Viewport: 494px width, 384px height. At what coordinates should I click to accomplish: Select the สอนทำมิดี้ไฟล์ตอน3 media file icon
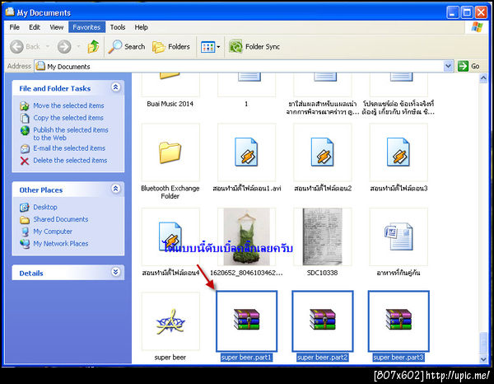[398, 152]
